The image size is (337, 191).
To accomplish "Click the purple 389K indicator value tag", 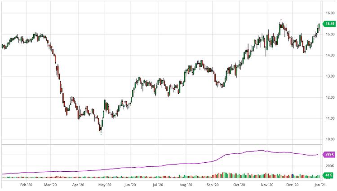I will (329, 154).
